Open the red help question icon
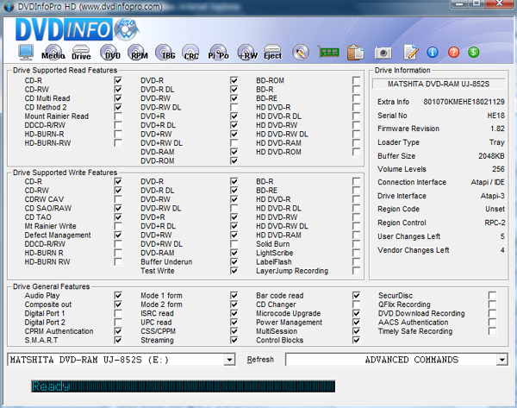 [454, 52]
